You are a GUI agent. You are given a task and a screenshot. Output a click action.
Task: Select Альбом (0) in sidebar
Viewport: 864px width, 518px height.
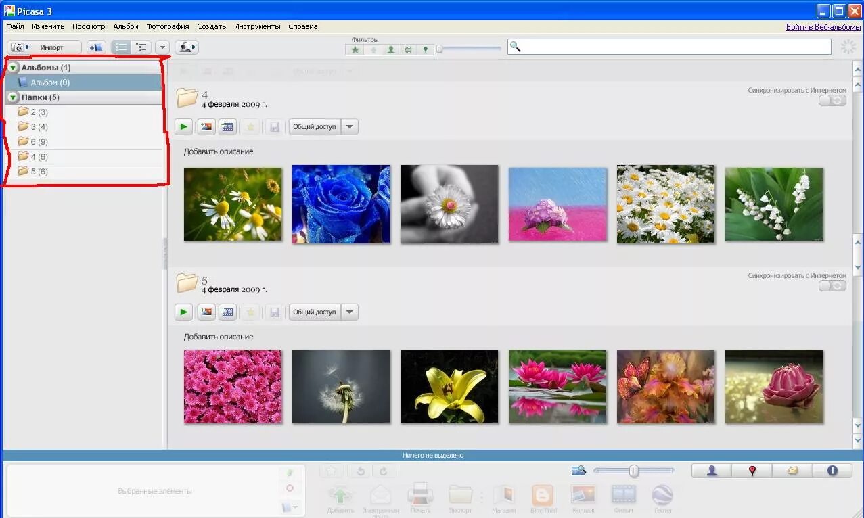[84, 83]
